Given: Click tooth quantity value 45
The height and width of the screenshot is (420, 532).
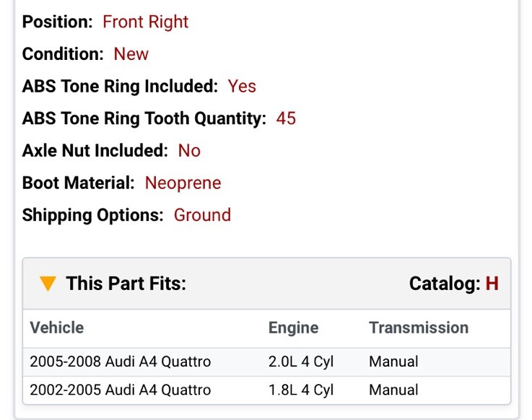Looking at the screenshot, I should coord(286,118).
